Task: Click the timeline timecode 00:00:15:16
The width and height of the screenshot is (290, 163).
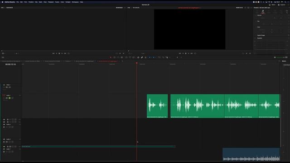Action: (10, 64)
